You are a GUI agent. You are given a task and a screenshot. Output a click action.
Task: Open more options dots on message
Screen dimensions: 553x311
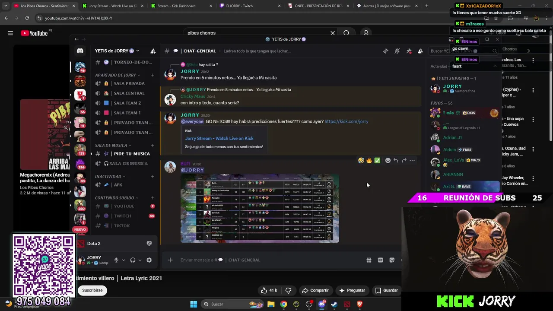pos(412,160)
